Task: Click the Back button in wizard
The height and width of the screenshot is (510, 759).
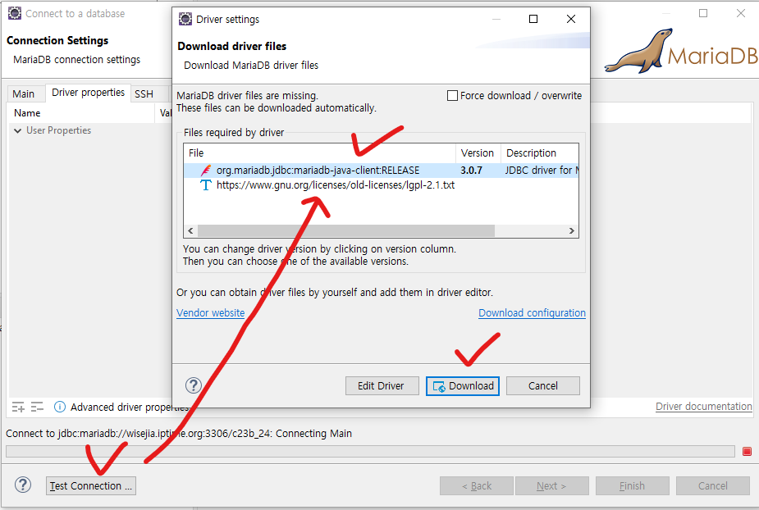Action: 476,485
